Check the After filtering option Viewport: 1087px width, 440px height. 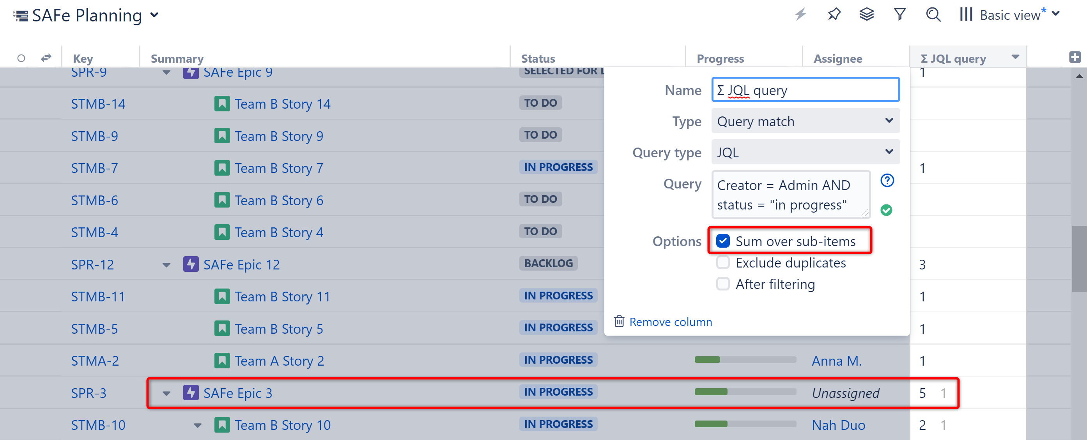(723, 284)
